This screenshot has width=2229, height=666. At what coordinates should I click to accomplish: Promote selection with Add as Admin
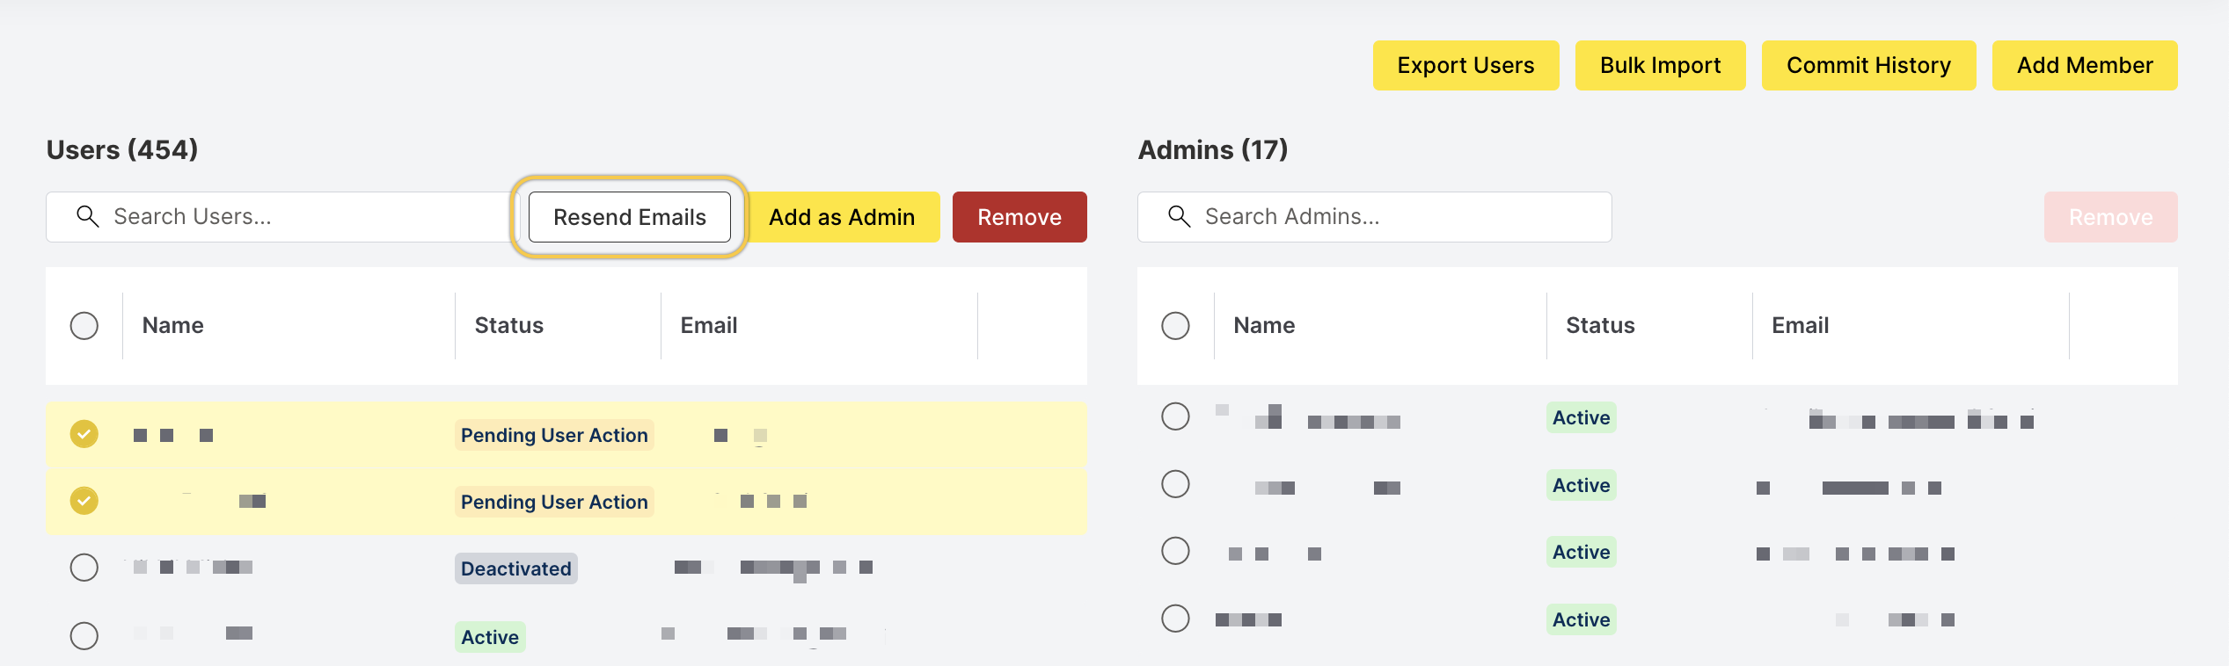(842, 217)
